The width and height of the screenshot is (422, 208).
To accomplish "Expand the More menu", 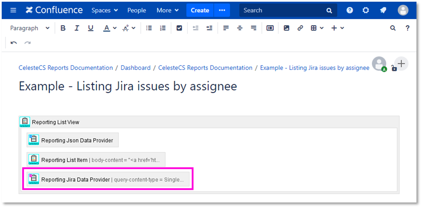I will tap(168, 10).
